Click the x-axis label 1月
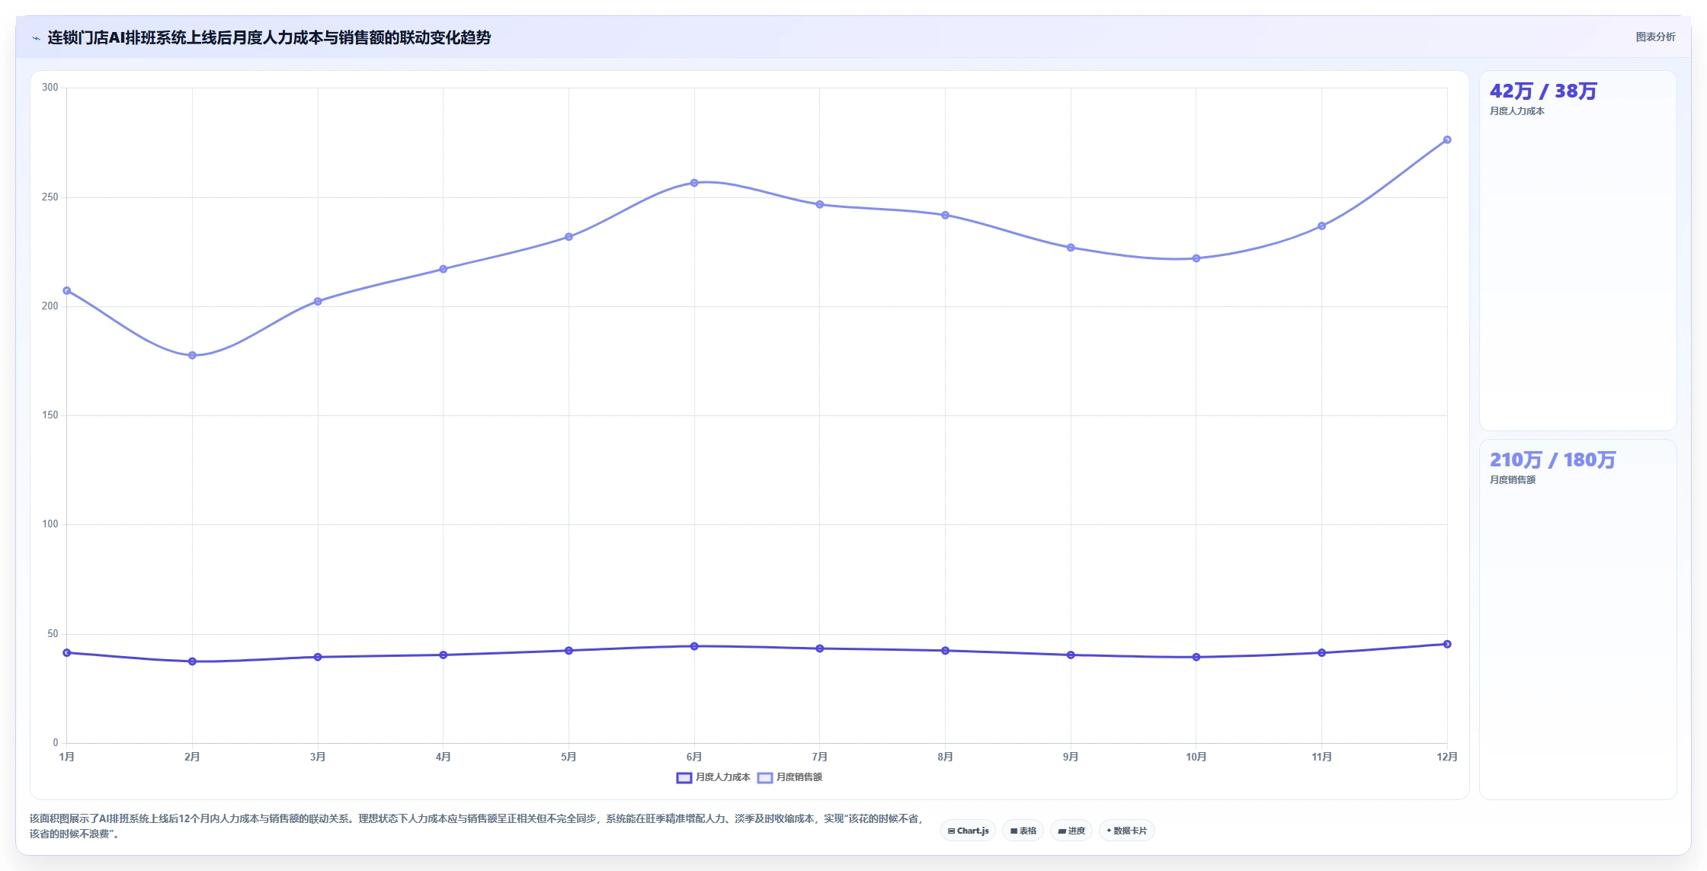 point(67,757)
